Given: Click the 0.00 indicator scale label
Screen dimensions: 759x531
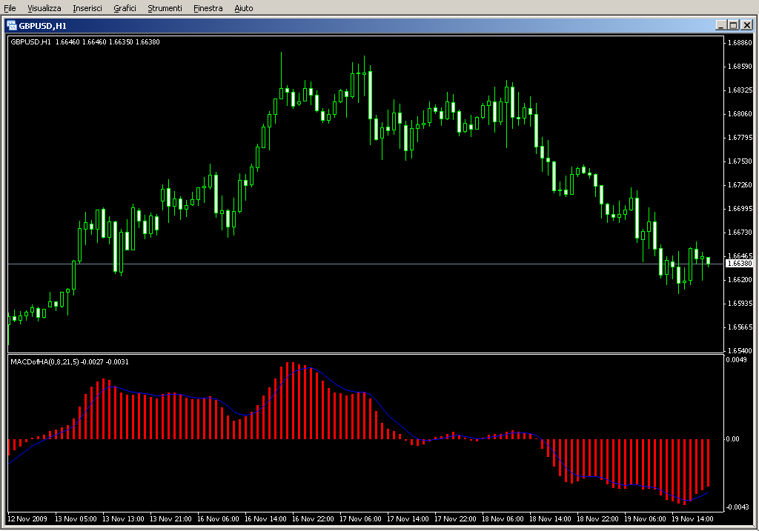Looking at the screenshot, I should coord(732,439).
